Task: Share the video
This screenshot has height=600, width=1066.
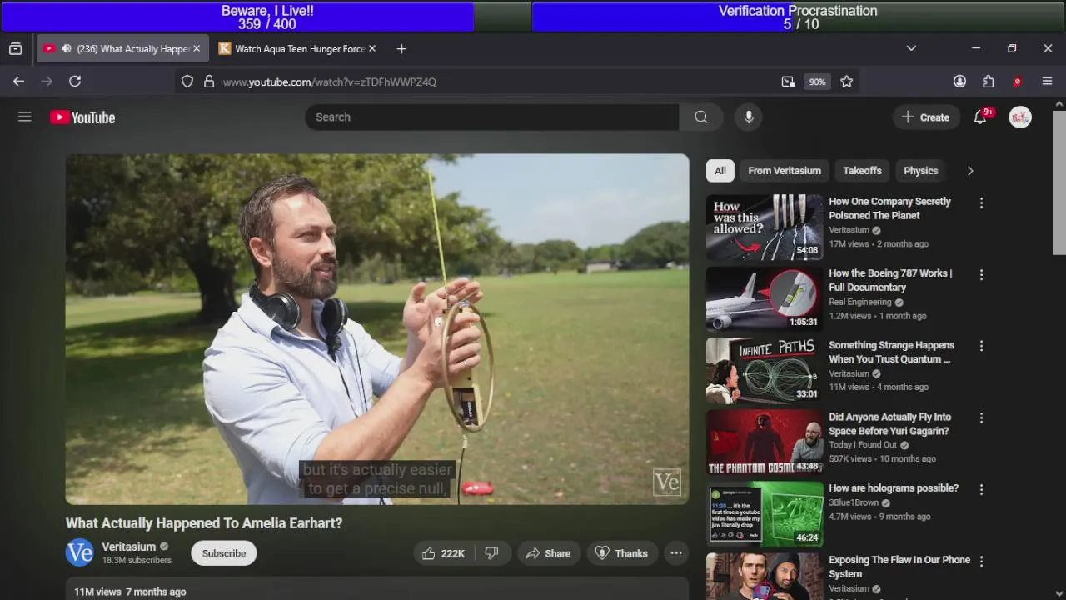Action: click(547, 553)
